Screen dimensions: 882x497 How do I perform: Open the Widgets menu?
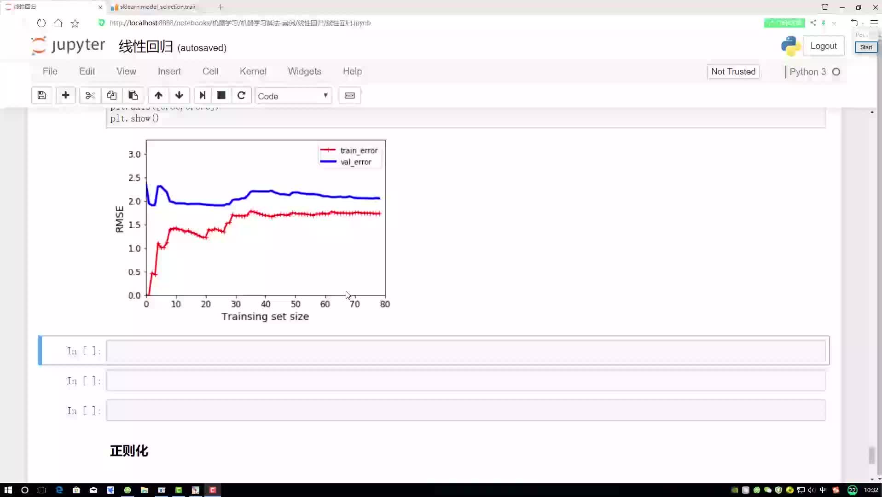point(305,71)
